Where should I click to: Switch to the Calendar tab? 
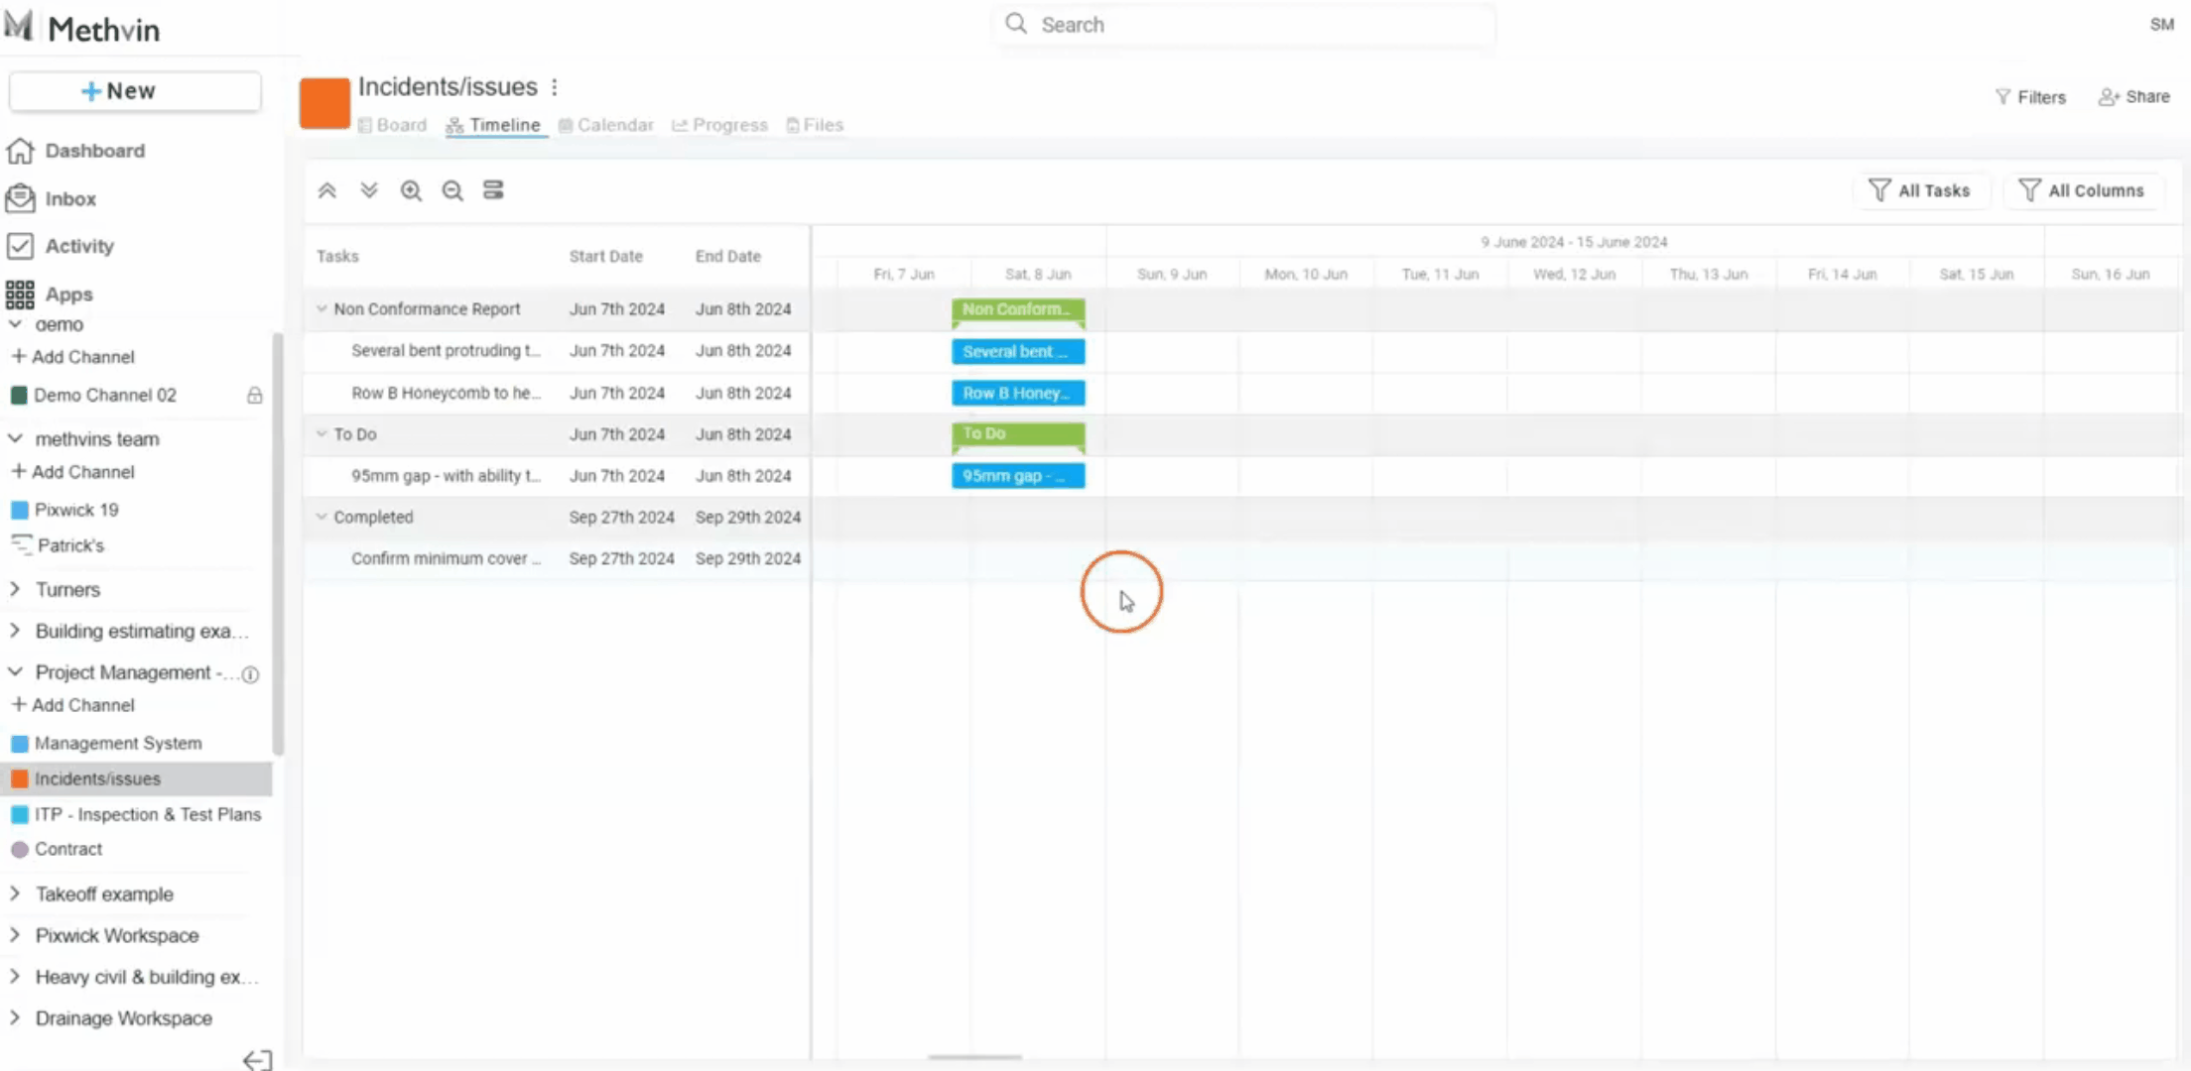coord(606,125)
